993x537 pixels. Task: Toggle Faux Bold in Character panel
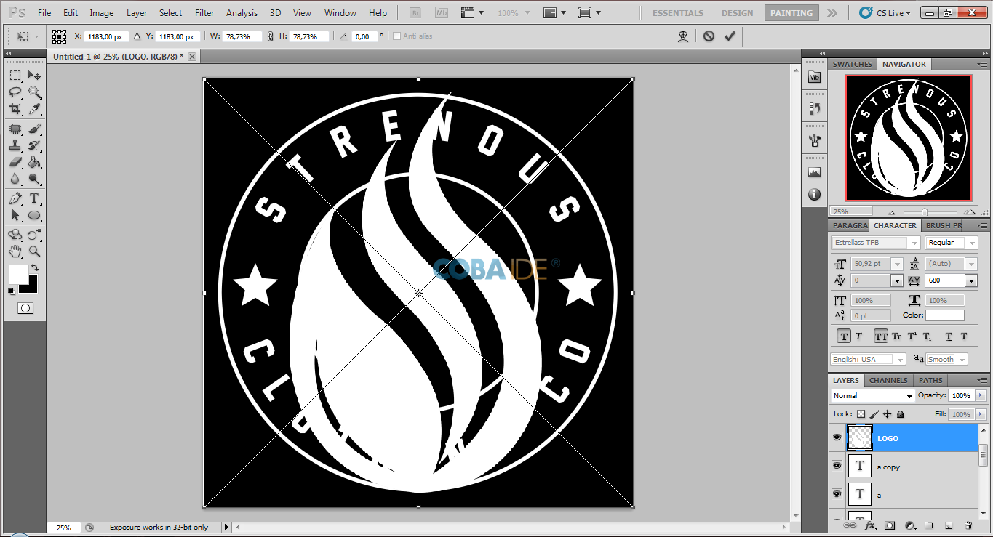[x=844, y=336]
